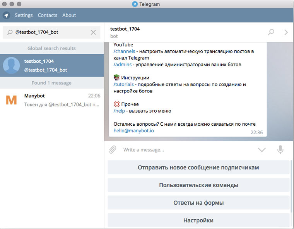Search within the testbot_1704 chat
The image size is (294, 229).
point(271,32)
